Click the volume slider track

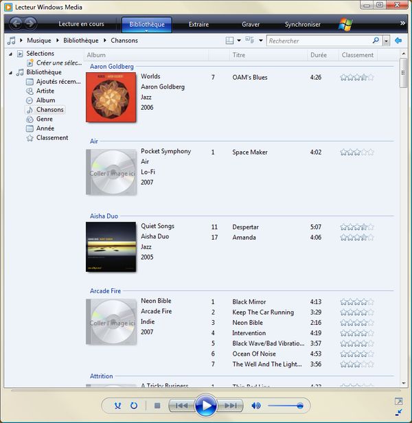285,406
